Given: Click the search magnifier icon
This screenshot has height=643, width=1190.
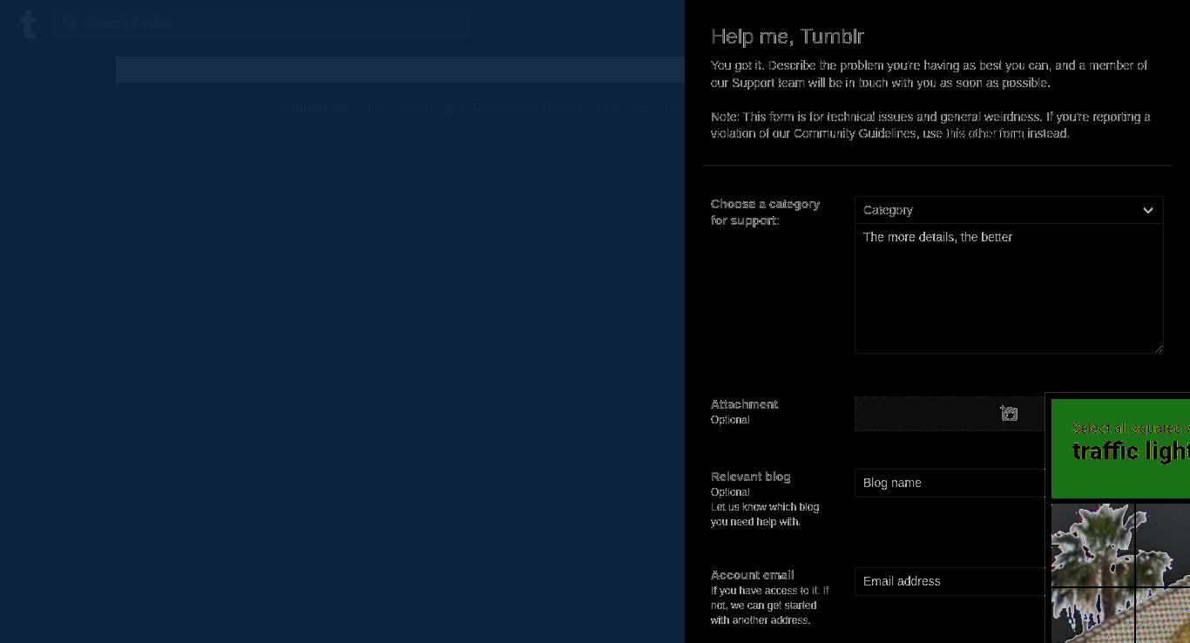Looking at the screenshot, I should pos(70,24).
